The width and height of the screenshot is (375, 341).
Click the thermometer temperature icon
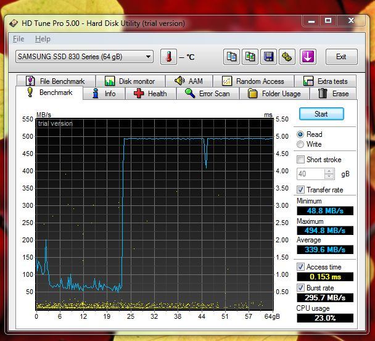tap(168, 57)
